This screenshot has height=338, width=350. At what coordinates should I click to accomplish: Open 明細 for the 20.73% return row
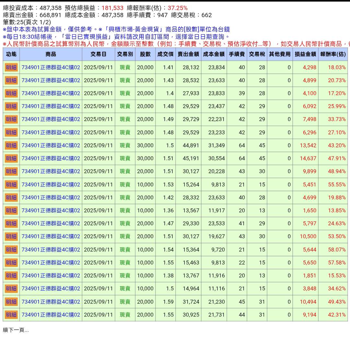point(11,80)
